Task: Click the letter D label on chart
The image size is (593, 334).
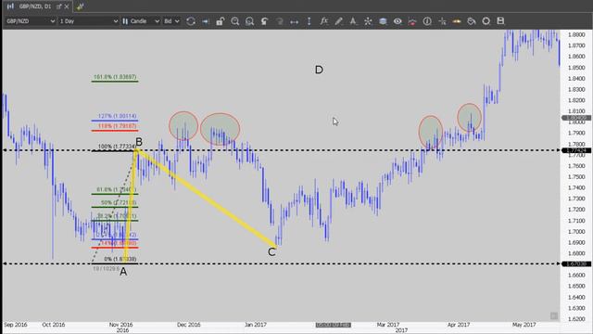Action: tap(319, 70)
